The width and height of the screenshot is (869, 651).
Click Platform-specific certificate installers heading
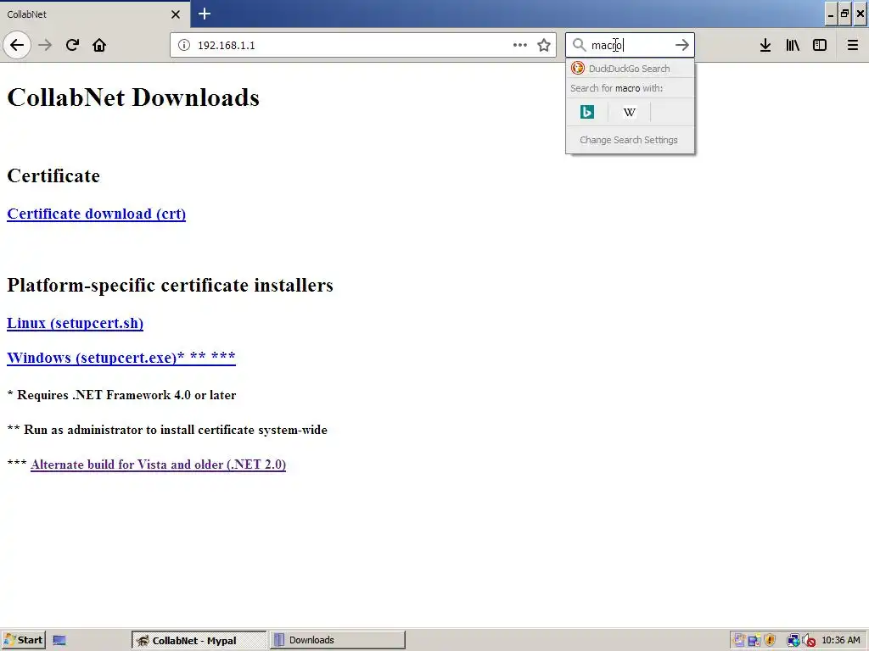[x=170, y=285]
